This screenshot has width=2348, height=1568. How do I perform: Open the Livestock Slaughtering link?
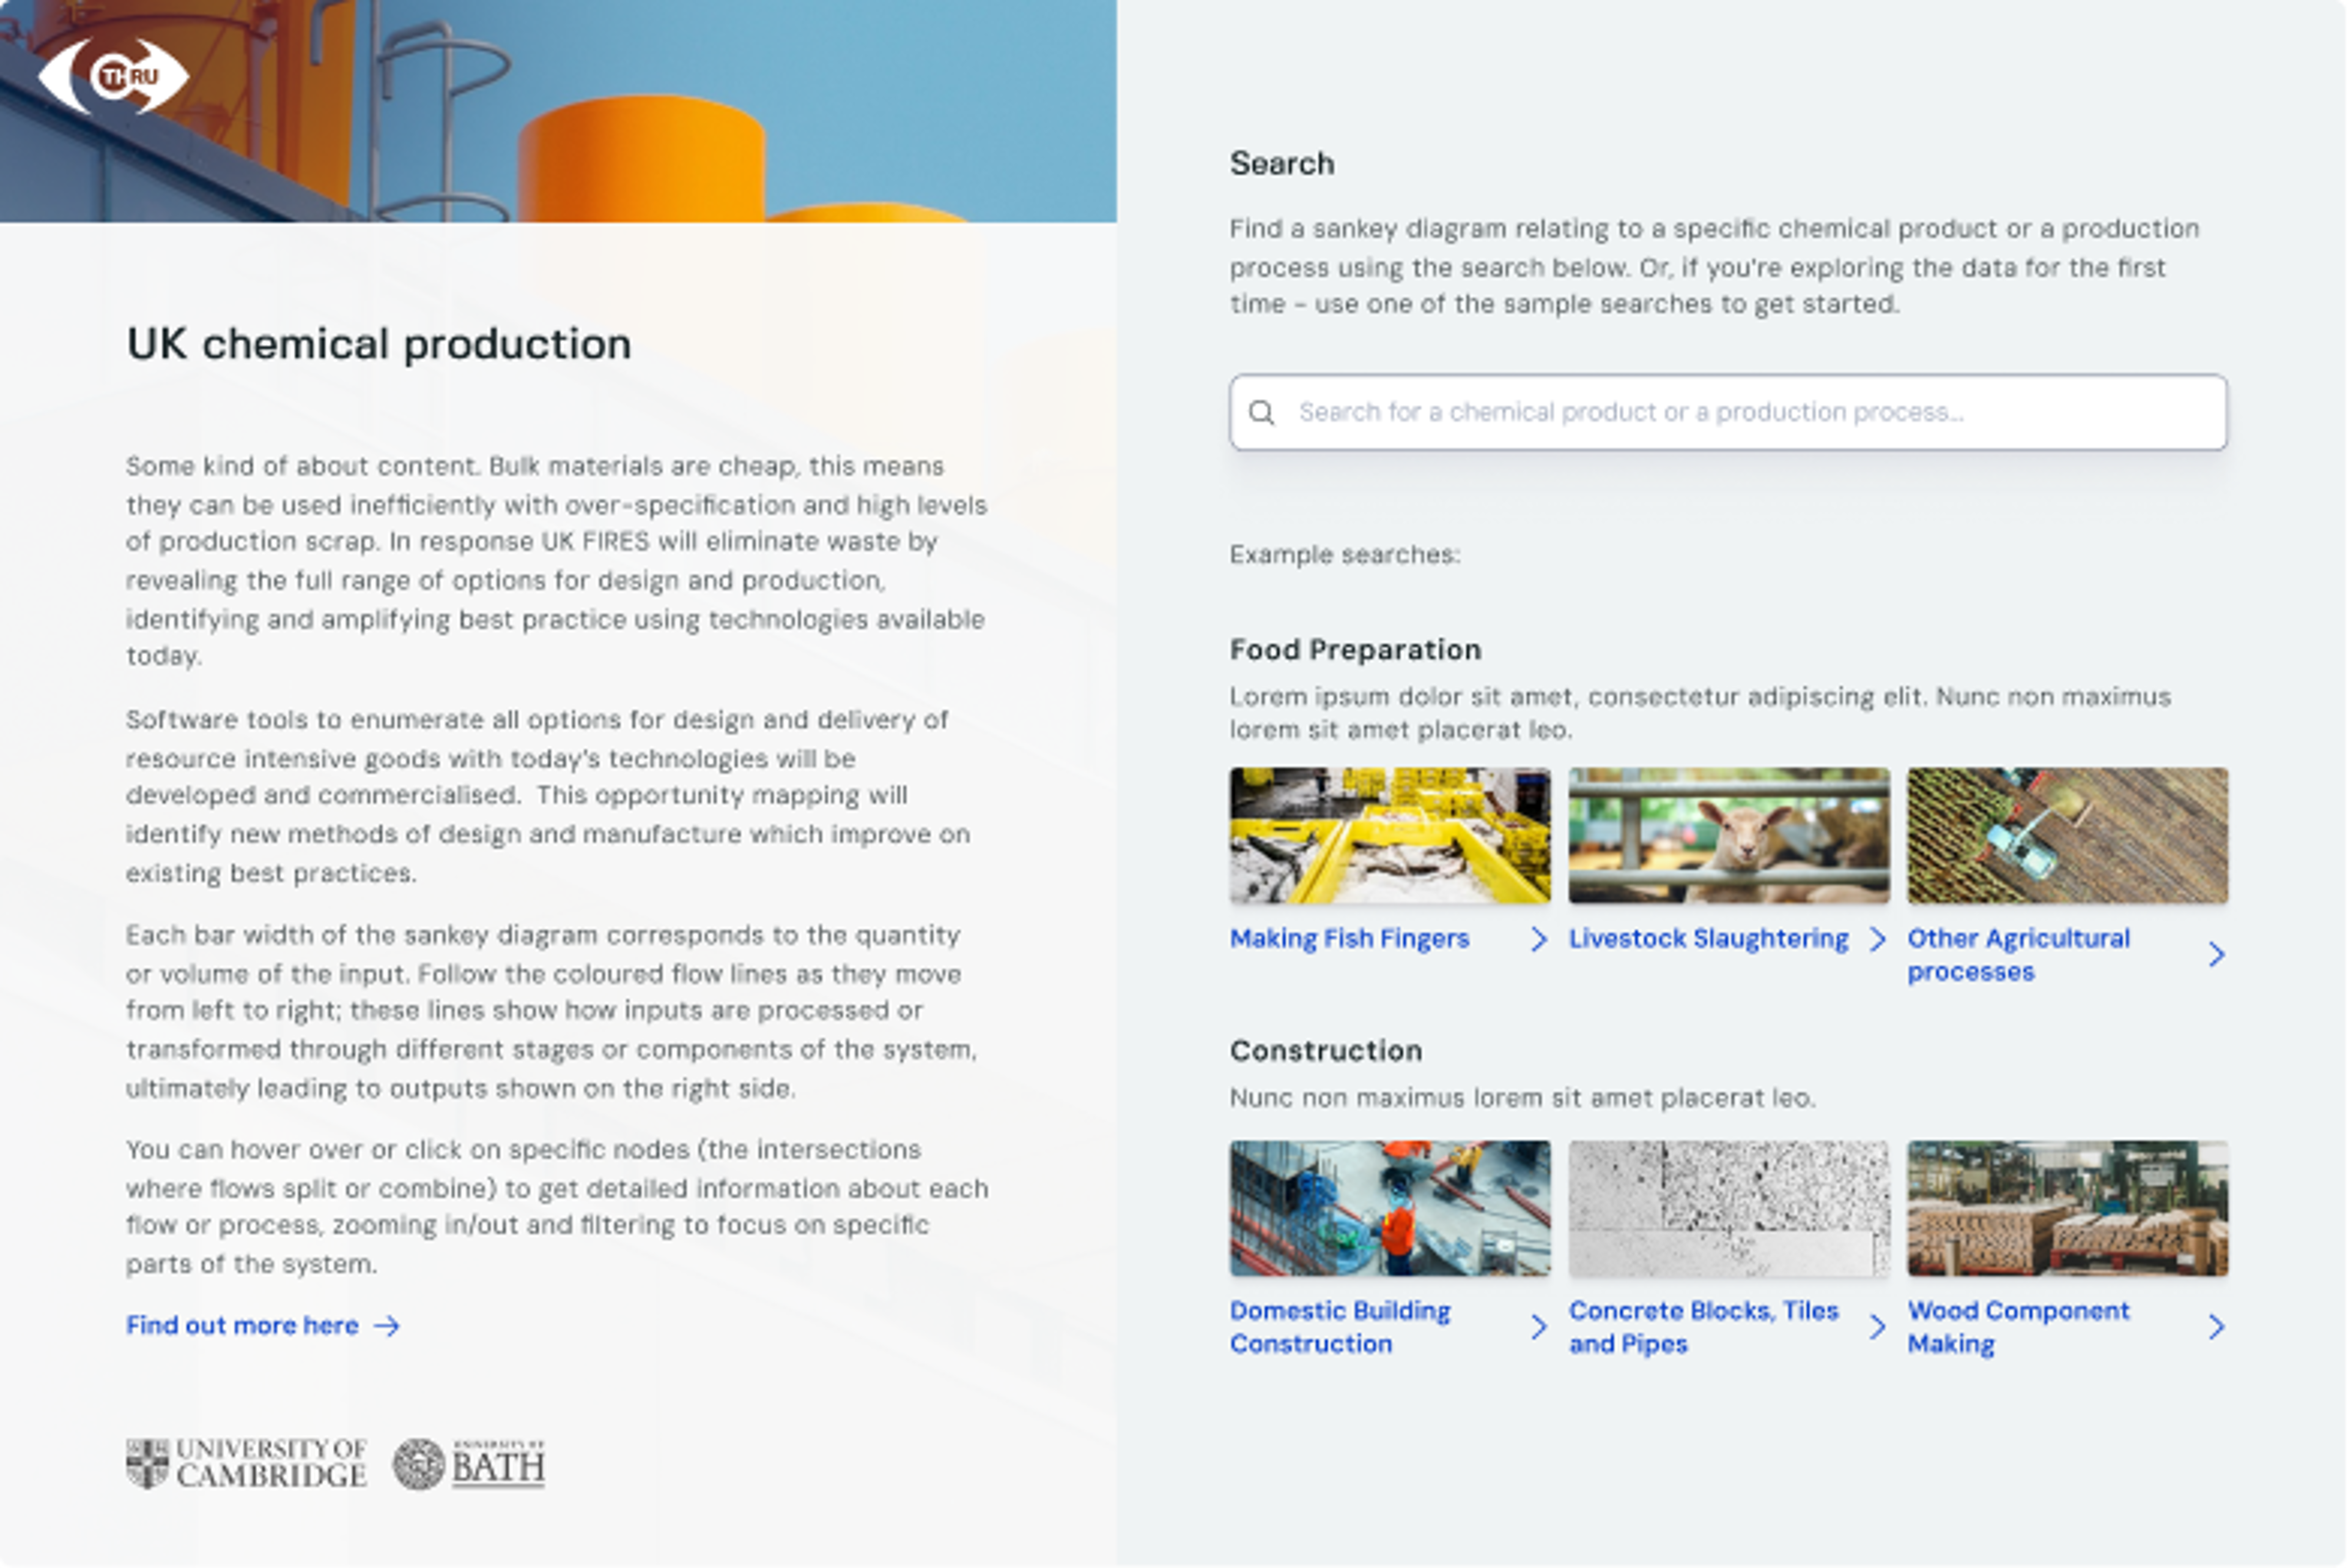coord(1708,939)
